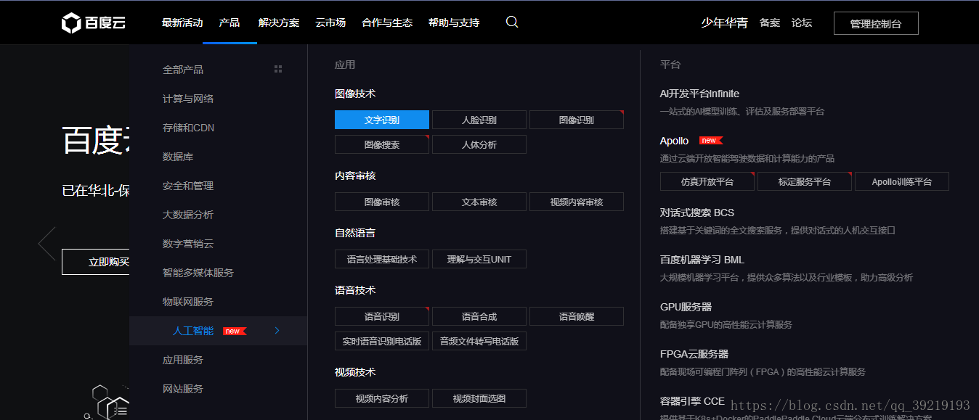Go to the 备案 link
This screenshot has width=979, height=420.
[770, 22]
